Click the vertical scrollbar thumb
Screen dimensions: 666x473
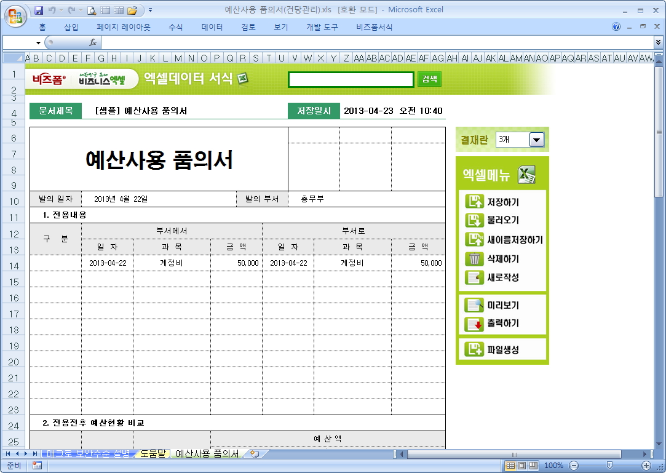click(x=659, y=131)
